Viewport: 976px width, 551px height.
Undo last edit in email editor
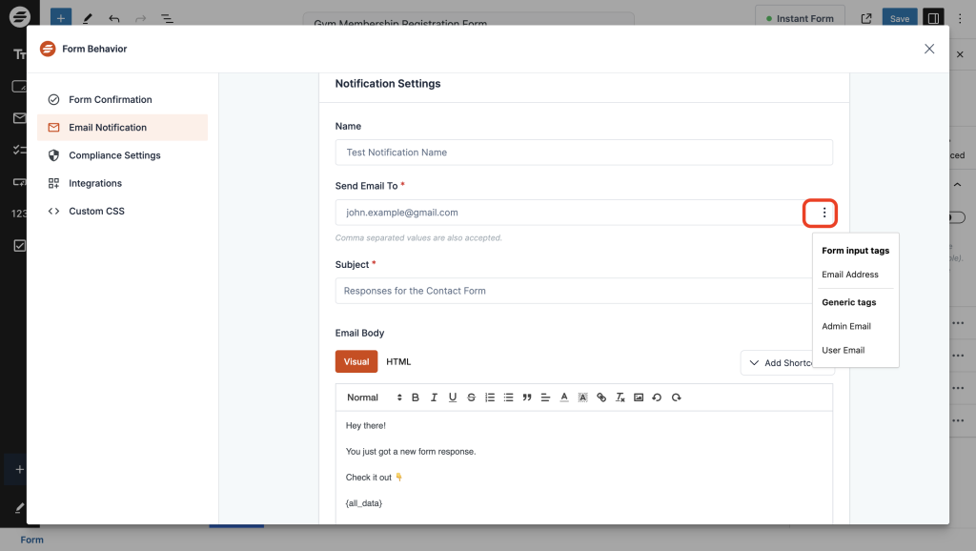point(657,398)
